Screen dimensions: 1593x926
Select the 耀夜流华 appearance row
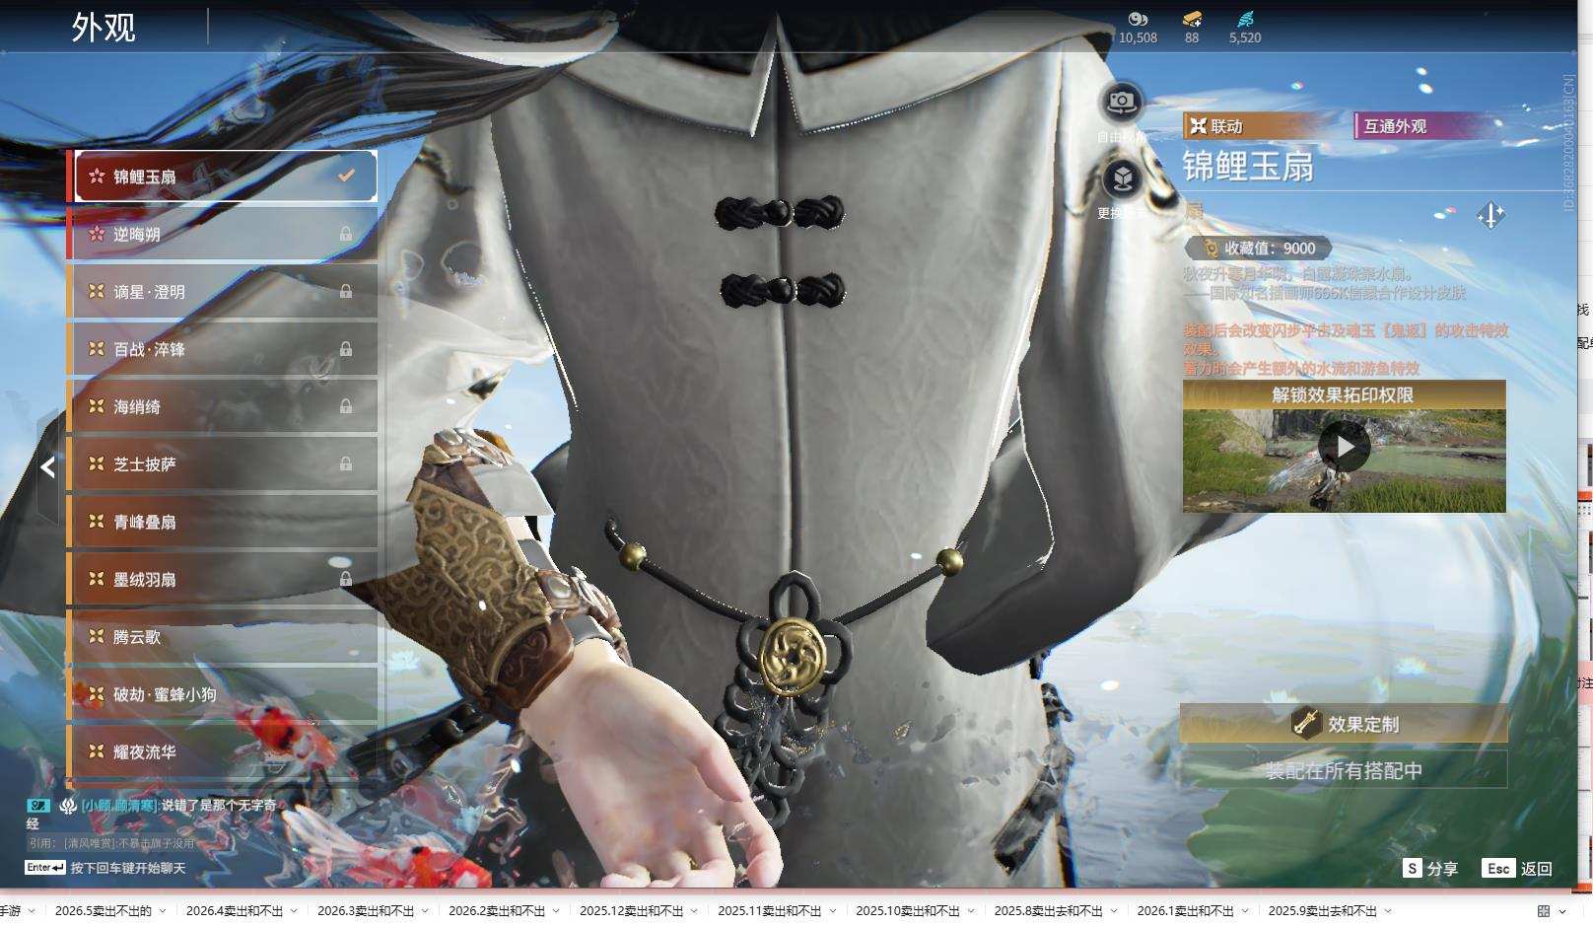click(223, 751)
